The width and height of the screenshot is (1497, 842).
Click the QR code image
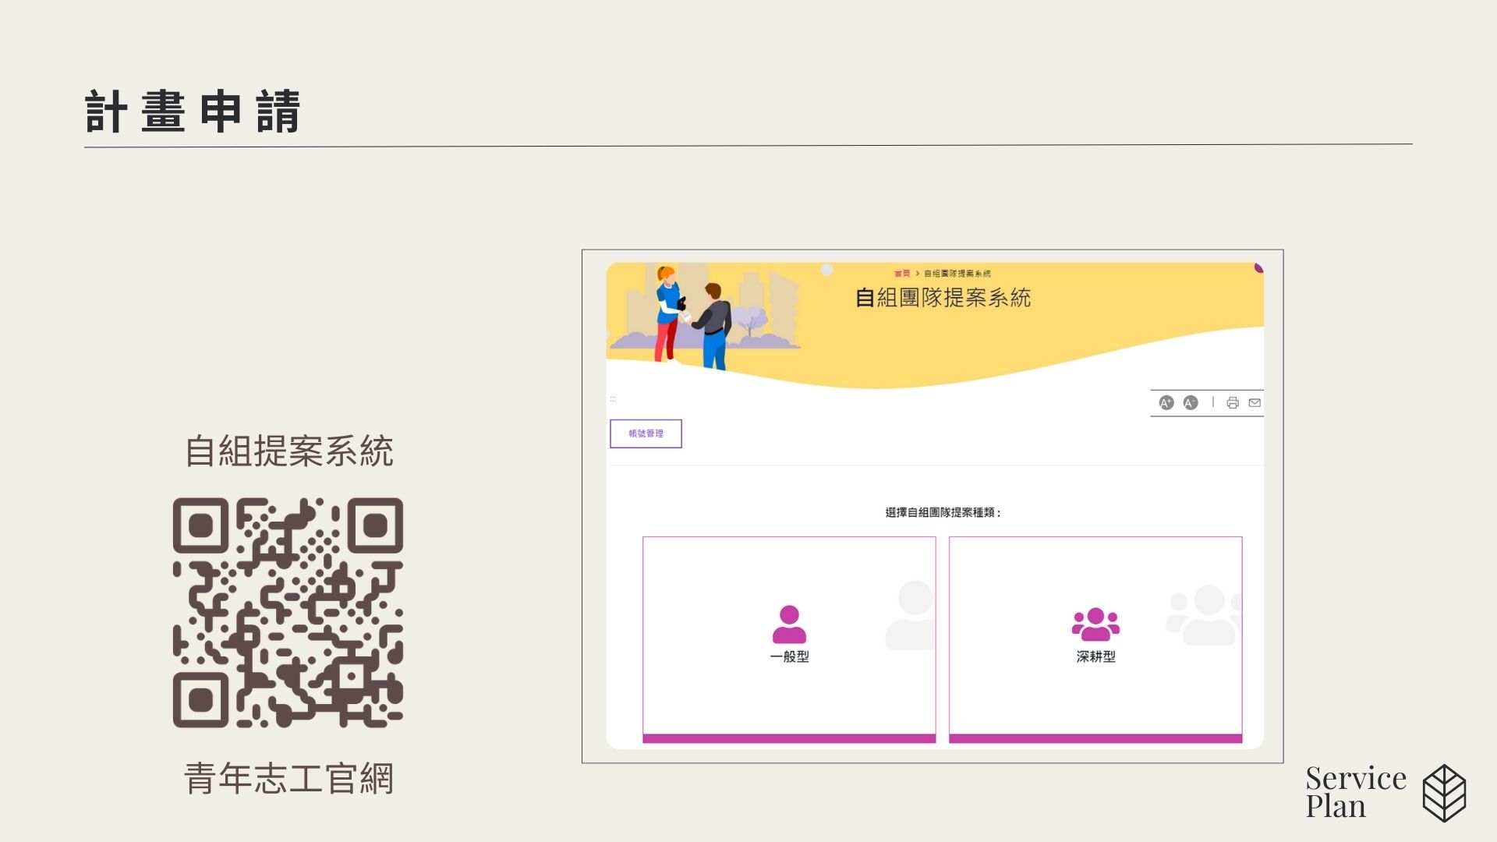pyautogui.click(x=288, y=613)
